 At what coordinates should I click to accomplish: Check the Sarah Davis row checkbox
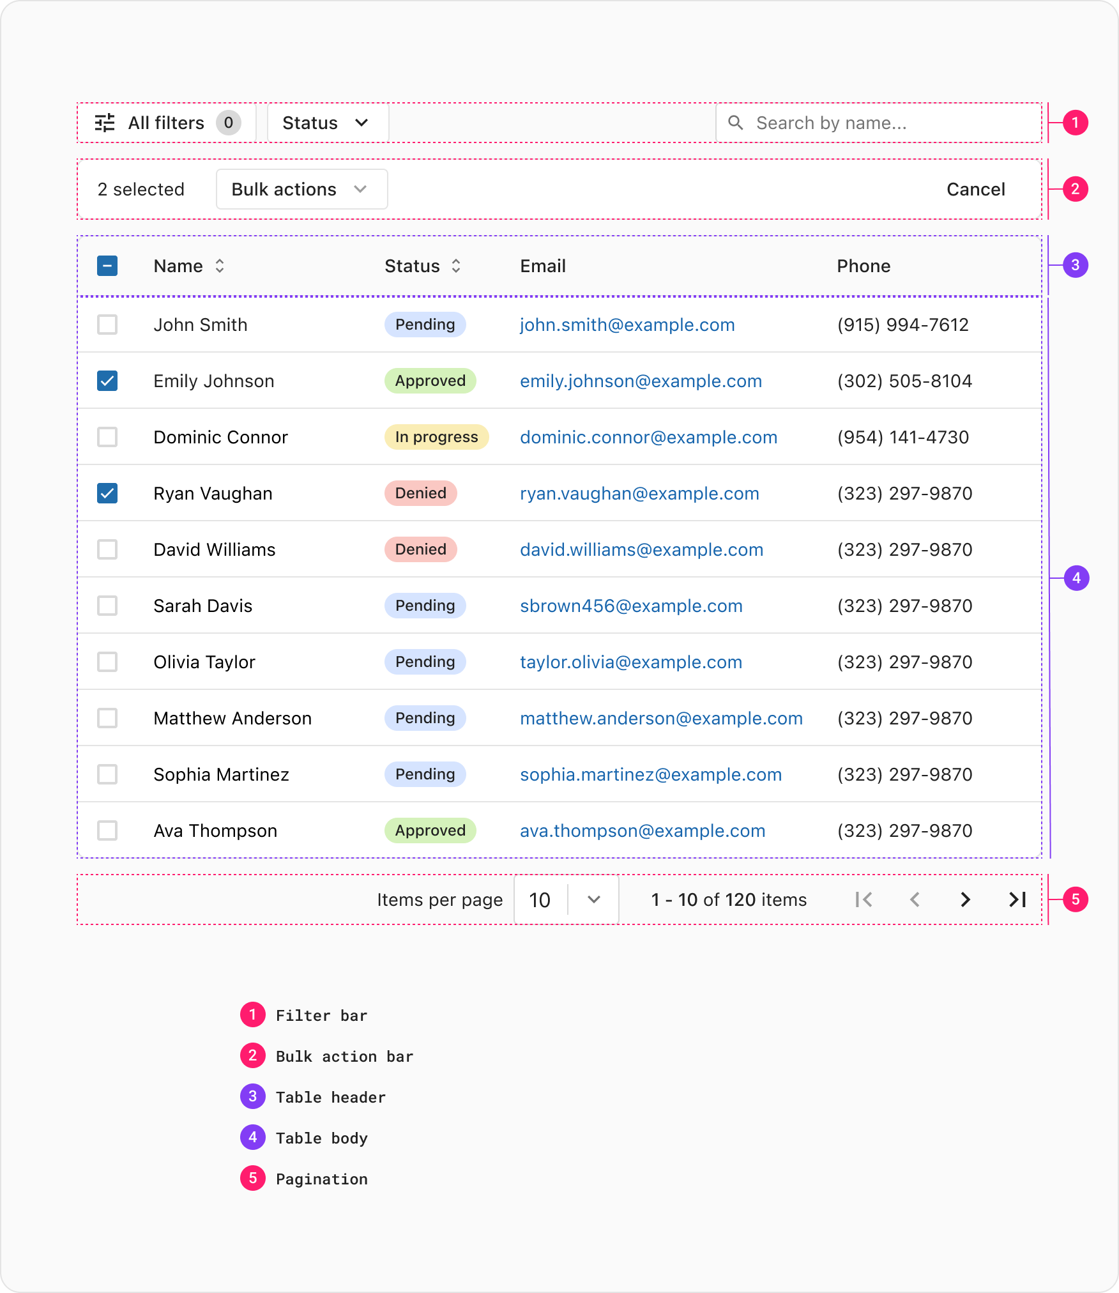pyautogui.click(x=107, y=606)
